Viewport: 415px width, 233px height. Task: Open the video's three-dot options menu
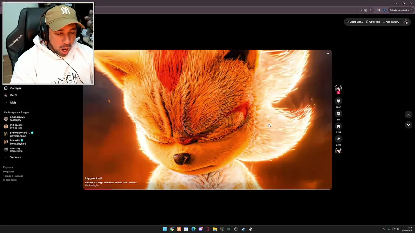point(327,54)
